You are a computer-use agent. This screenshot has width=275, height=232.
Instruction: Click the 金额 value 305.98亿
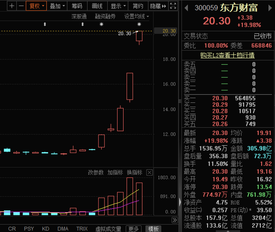click(x=259, y=148)
